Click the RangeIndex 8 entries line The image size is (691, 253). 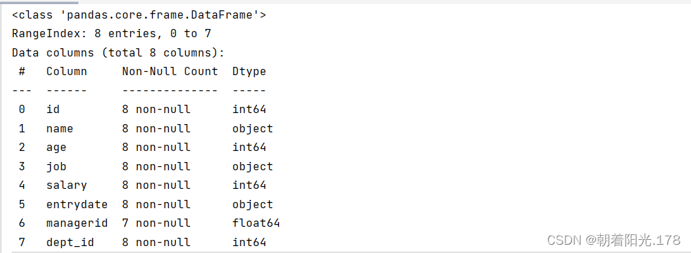coord(112,34)
